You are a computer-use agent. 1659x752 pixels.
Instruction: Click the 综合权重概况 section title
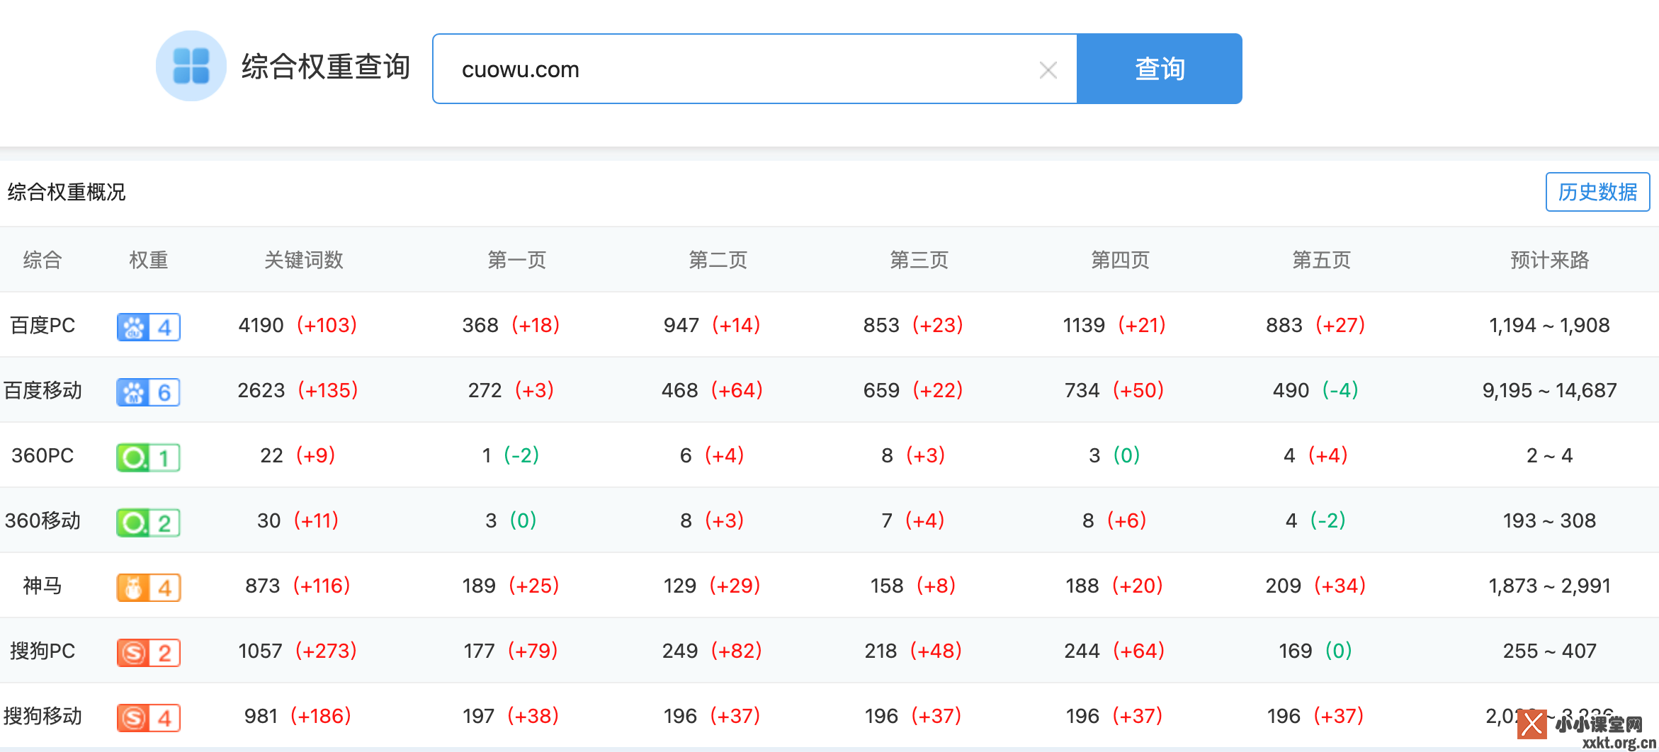[x=67, y=192]
